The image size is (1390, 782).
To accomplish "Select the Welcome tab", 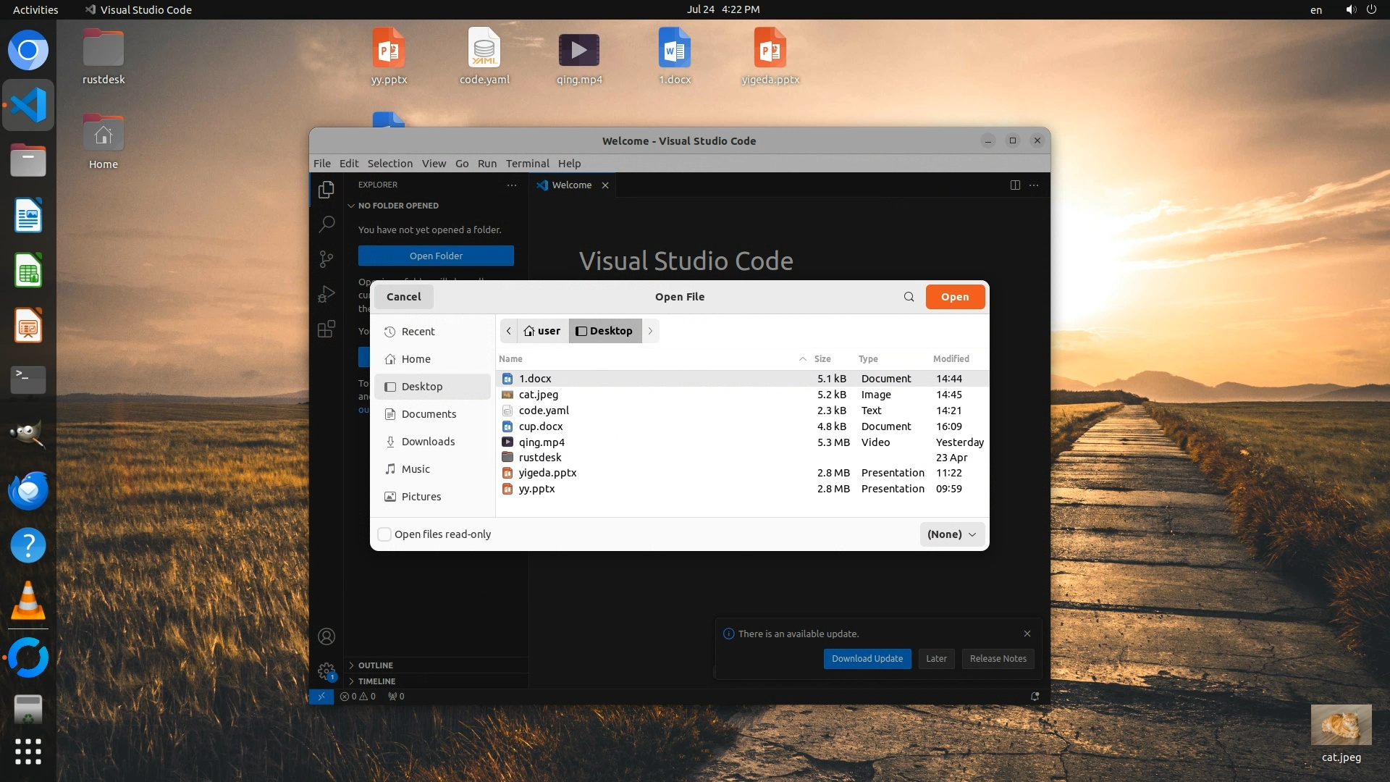I will (571, 185).
